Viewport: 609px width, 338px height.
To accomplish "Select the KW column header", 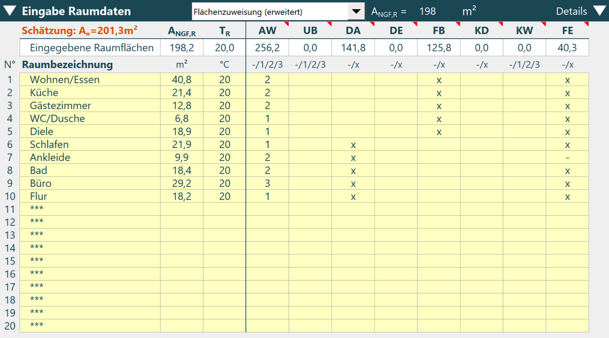I will point(524,30).
